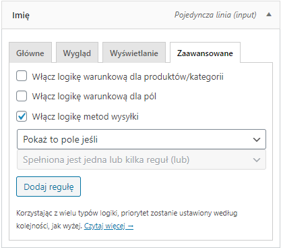Switch to the Główne tab
The image size is (281, 248).
coord(30,53)
